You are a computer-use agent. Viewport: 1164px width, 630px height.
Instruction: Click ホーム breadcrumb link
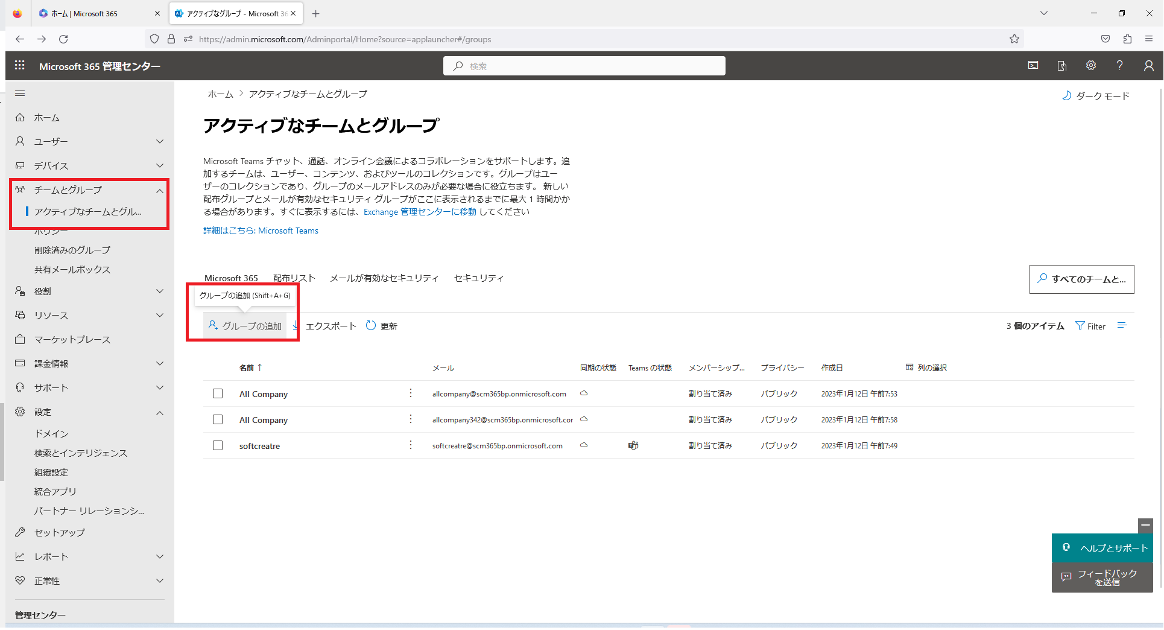[220, 94]
